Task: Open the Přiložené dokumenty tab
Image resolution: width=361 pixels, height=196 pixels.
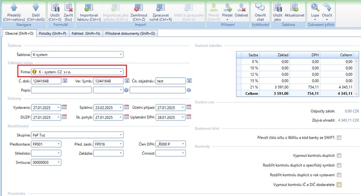Action: (x=130, y=33)
